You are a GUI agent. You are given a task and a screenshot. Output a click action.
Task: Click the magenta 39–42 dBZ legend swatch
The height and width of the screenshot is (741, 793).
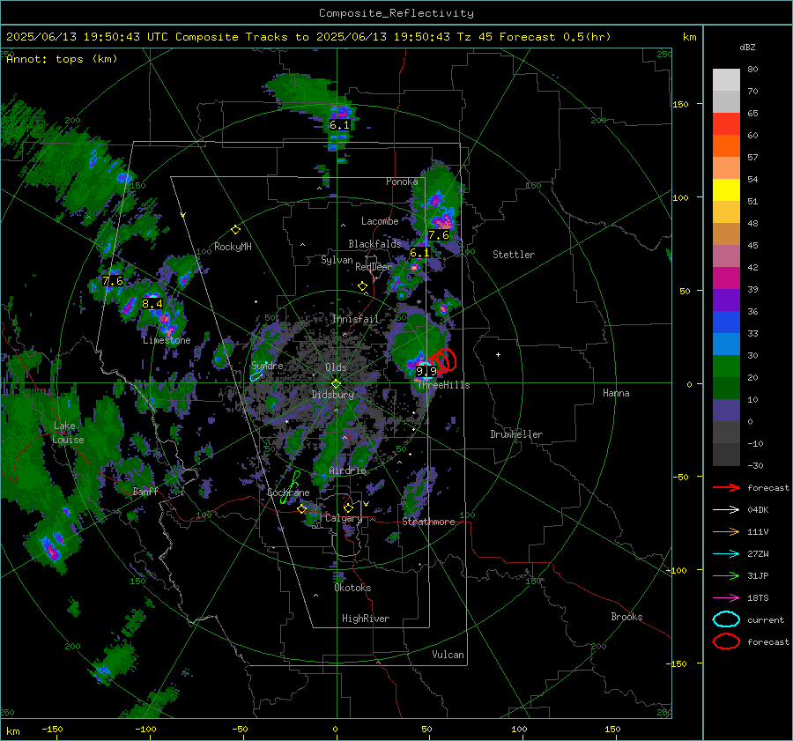[x=726, y=278]
